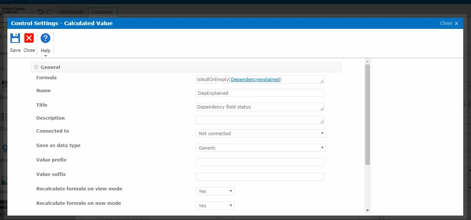Click the scroll down arrow of settings panel
Image resolution: width=471 pixels, height=220 pixels.
click(367, 210)
